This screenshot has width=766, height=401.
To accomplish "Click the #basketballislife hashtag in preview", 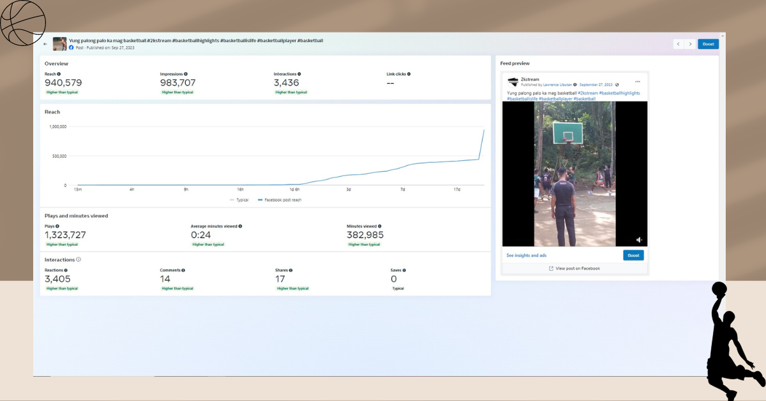I will coord(522,99).
